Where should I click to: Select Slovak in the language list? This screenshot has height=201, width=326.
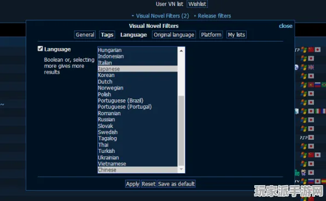(x=138, y=126)
